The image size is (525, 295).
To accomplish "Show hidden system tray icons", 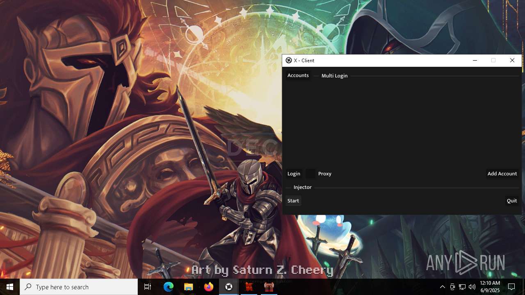I will [443, 287].
